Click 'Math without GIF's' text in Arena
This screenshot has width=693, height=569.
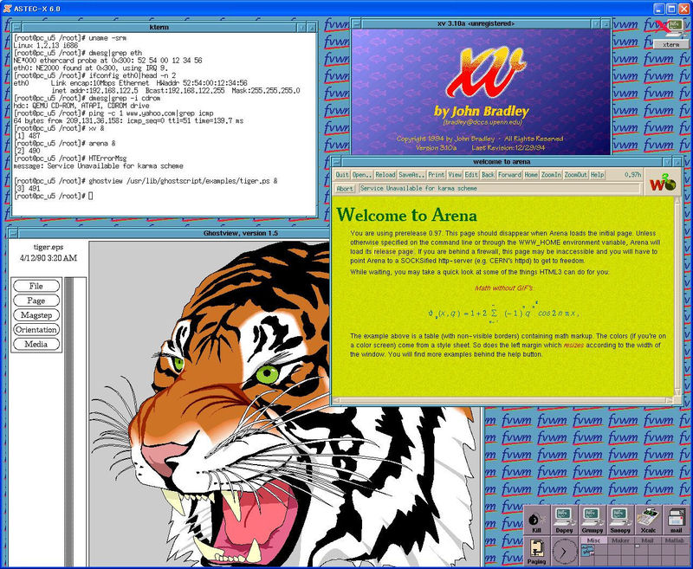coord(504,288)
